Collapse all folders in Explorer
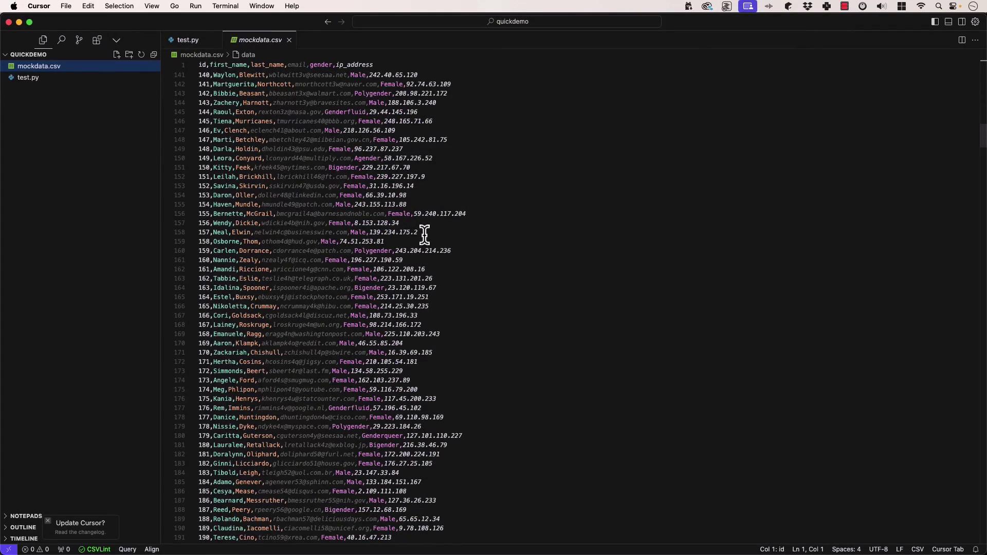Viewport: 987px width, 555px height. 154,54
